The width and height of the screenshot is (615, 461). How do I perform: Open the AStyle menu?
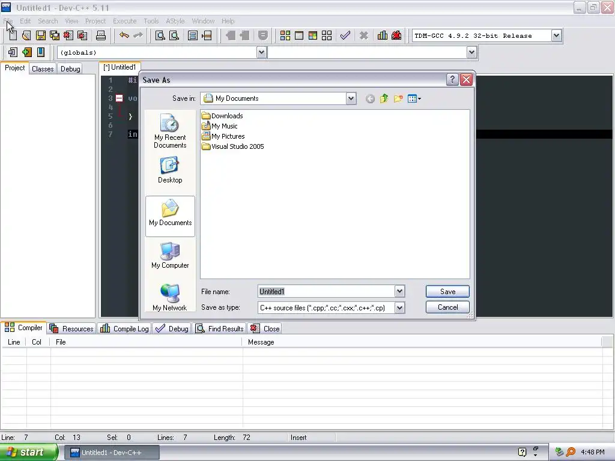coord(175,21)
